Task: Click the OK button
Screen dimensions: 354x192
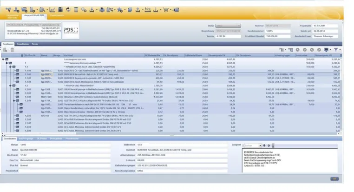Action: pos(334,179)
